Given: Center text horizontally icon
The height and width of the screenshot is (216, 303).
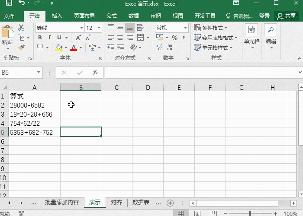Looking at the screenshot, I should 120,38.
